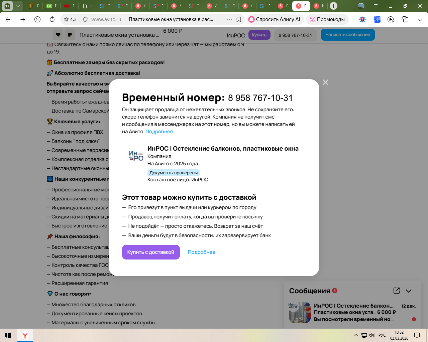Screen dimensions: 428x342
Task: Open the Windows notification center
Action: [417, 335]
